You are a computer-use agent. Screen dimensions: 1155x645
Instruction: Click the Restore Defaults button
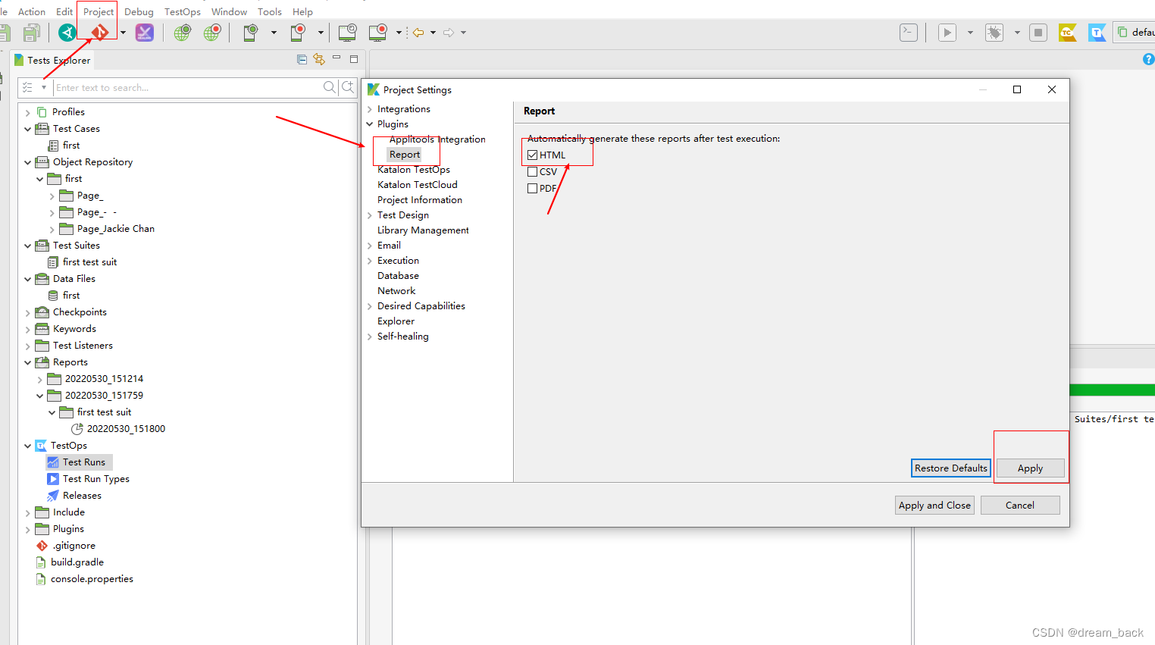click(950, 468)
